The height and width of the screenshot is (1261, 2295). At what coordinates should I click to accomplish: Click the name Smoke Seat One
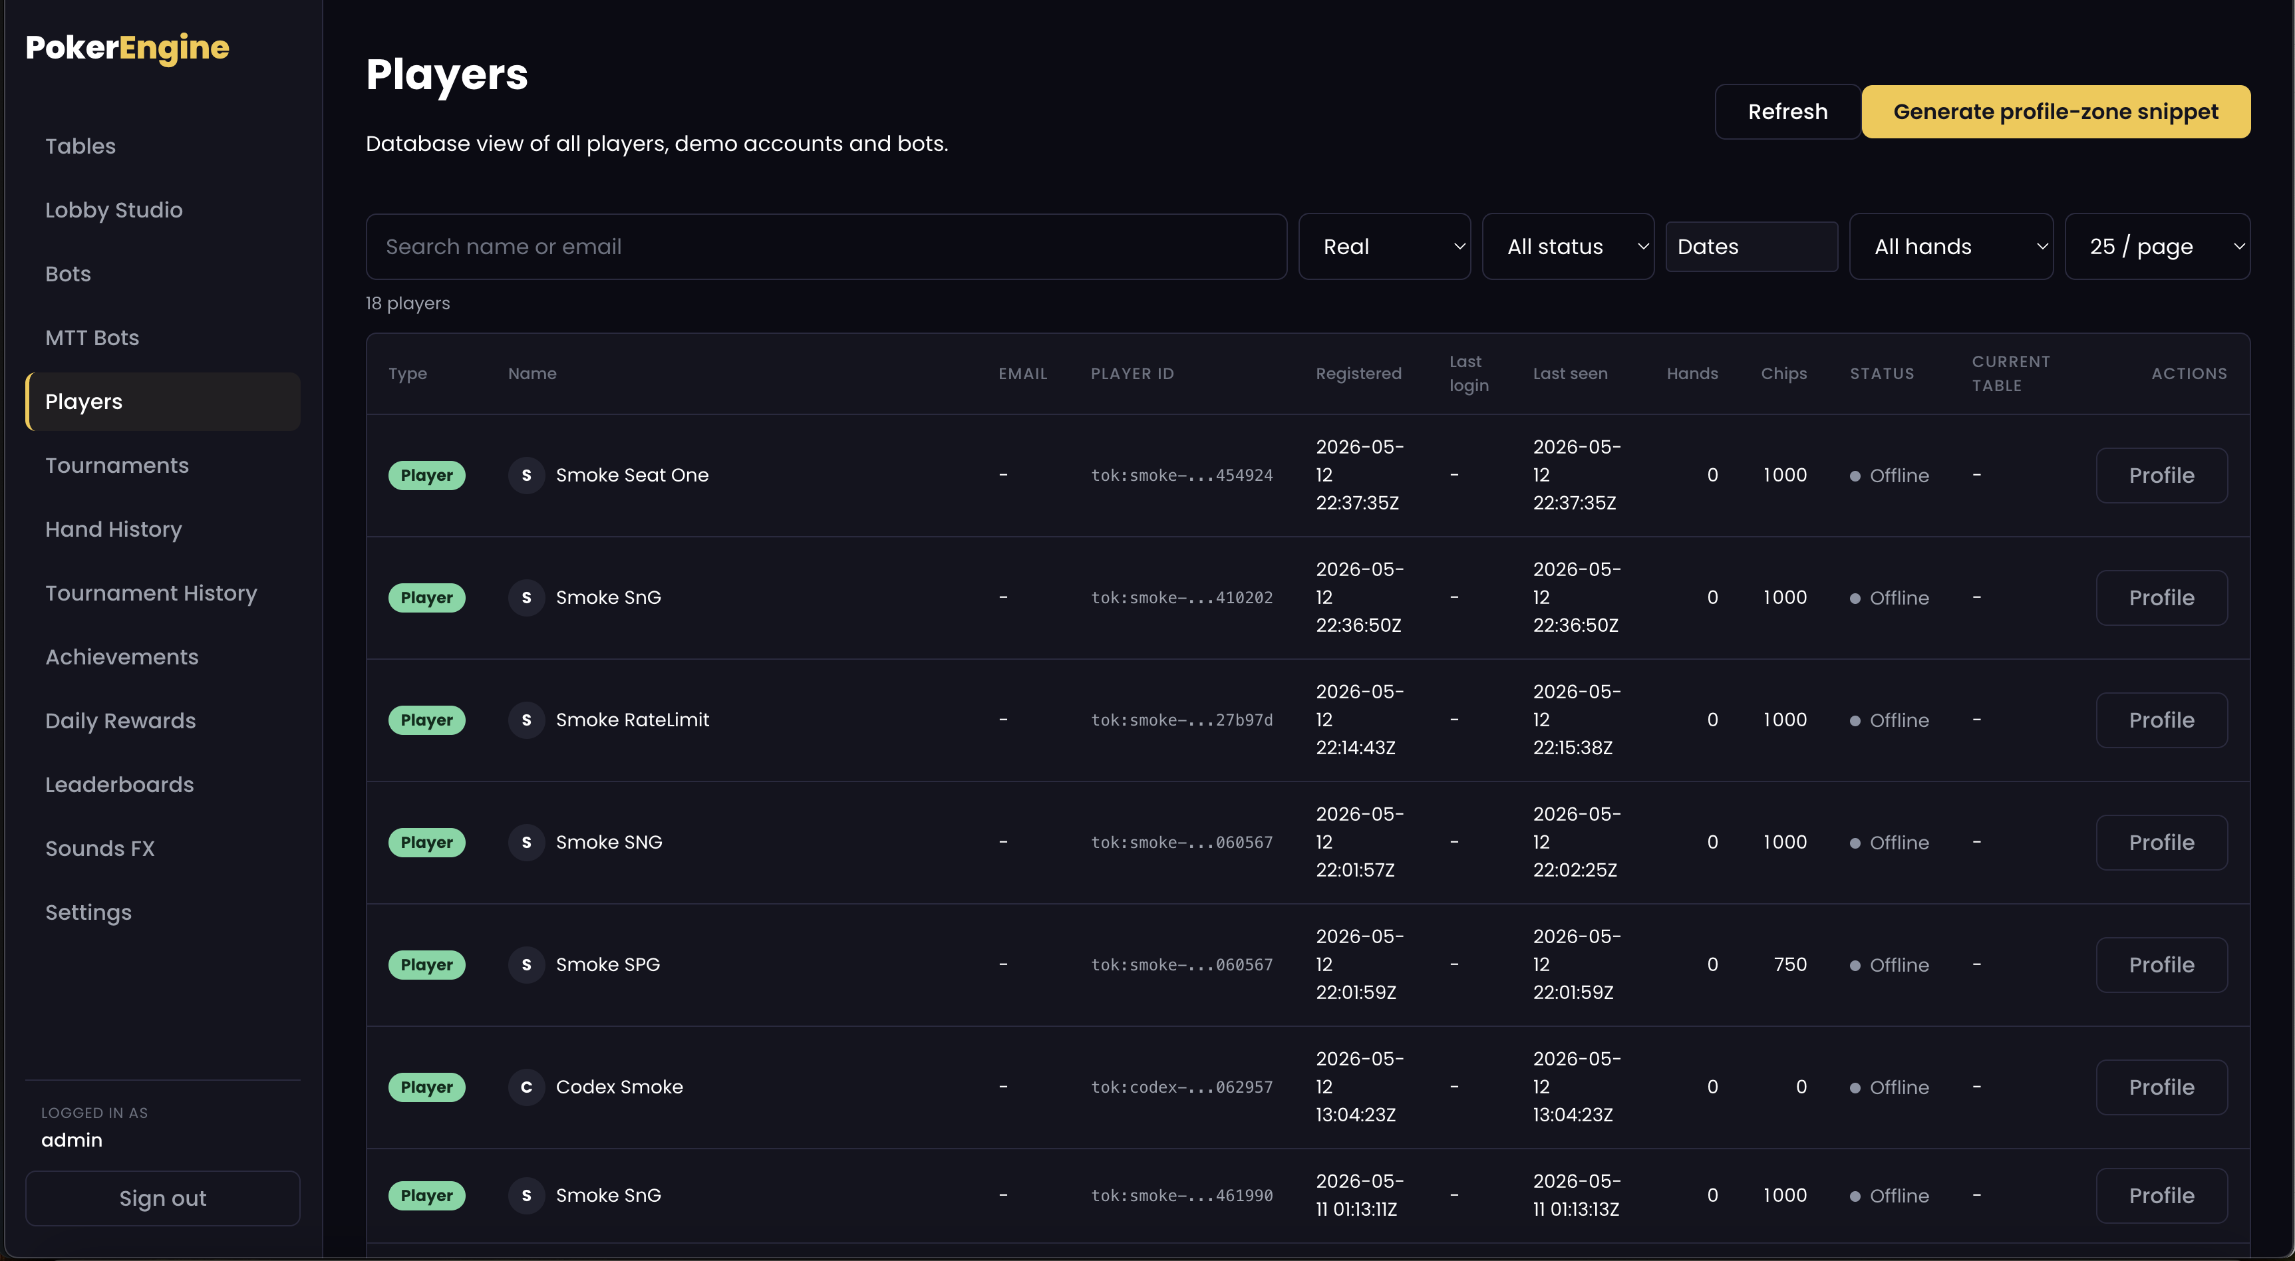(x=632, y=476)
